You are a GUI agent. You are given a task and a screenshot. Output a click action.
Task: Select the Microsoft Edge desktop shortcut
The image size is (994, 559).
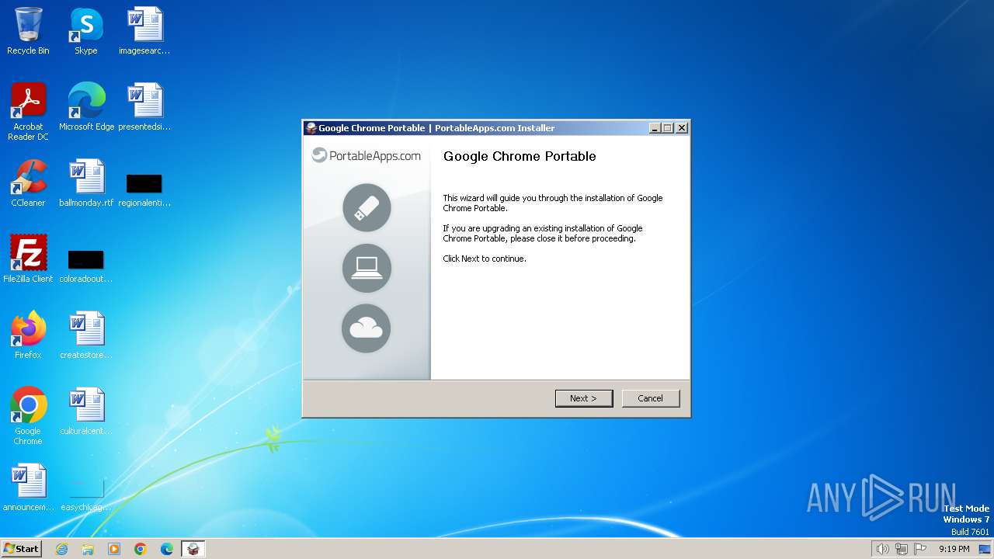point(86,107)
